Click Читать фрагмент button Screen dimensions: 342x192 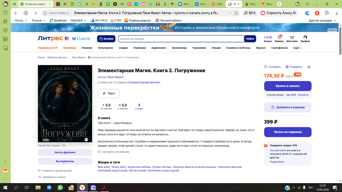(x=65, y=152)
